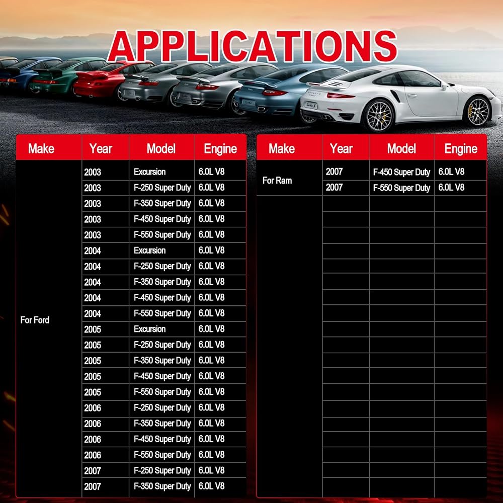The width and height of the screenshot is (503, 503).
Task: Select the 2007 year beside Ram F-550 Super Duty
Action: [x=334, y=187]
